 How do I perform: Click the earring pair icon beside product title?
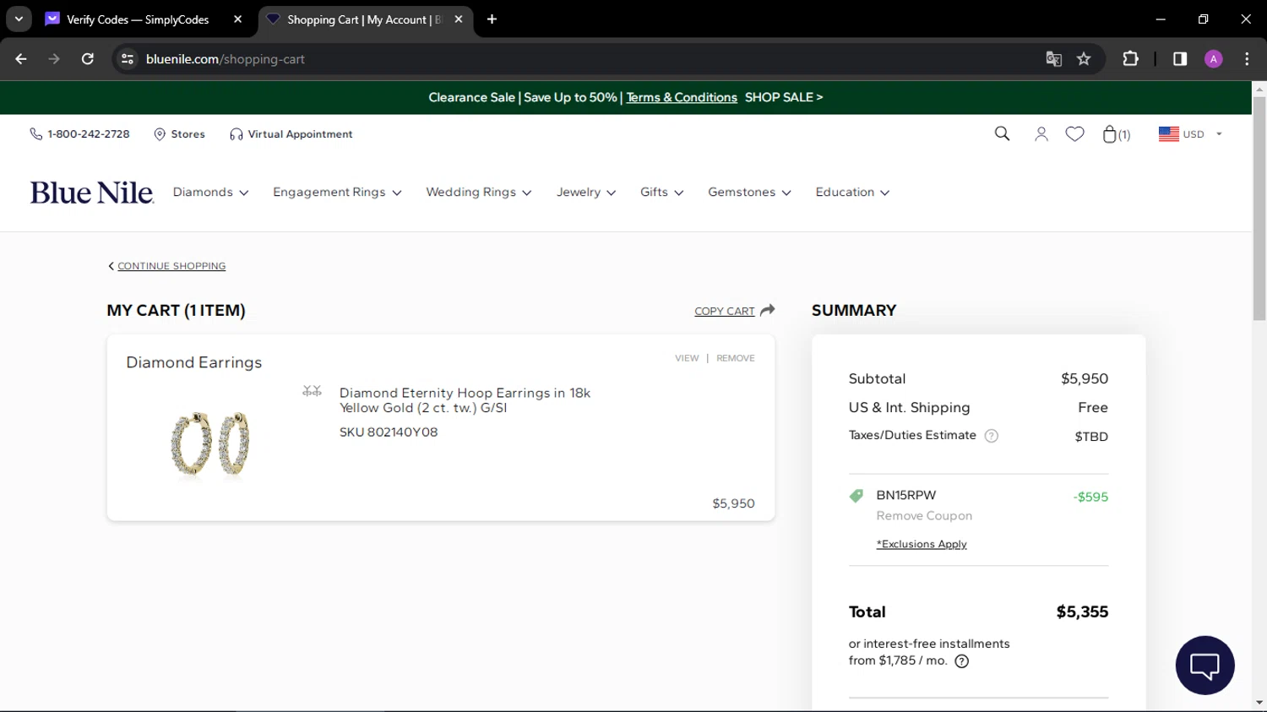point(313,391)
